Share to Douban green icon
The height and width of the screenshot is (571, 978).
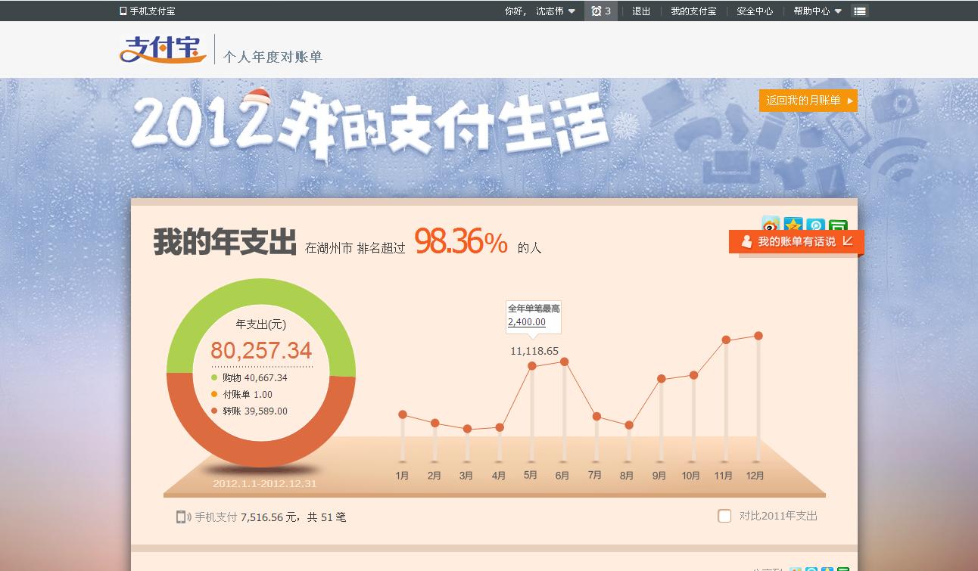point(838,225)
